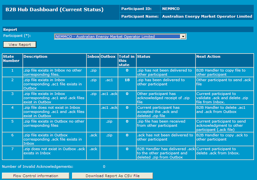The height and width of the screenshot is (180, 257).
Task: Click the View Report button
Action: pyautogui.click(x=20, y=45)
